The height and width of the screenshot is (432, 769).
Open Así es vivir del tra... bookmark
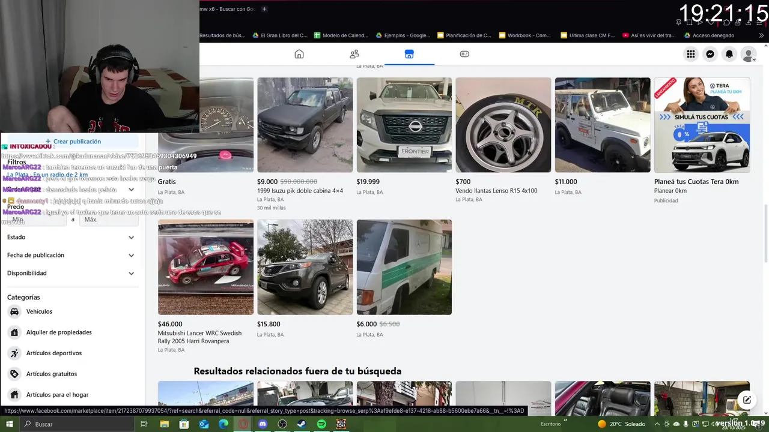(649, 35)
